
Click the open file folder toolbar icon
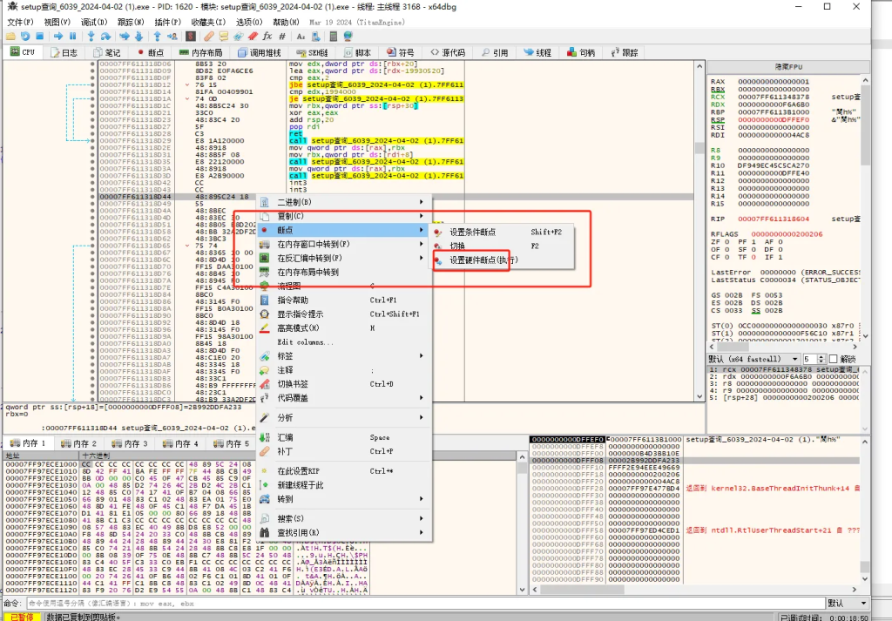10,37
